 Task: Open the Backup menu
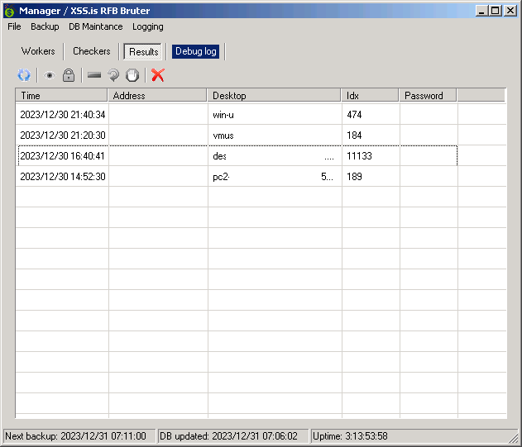pyautogui.click(x=45, y=26)
